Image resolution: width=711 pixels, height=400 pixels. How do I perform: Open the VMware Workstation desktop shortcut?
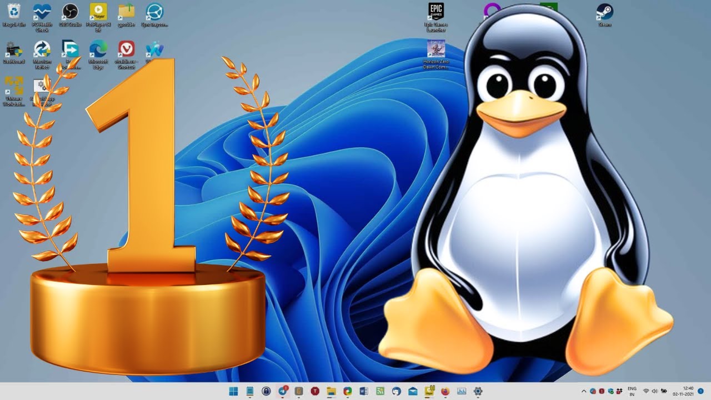tap(14, 91)
